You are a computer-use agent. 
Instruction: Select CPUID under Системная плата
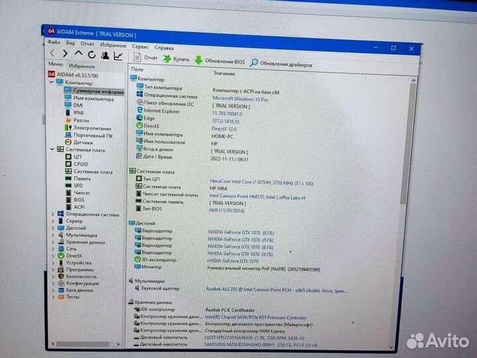click(x=80, y=164)
